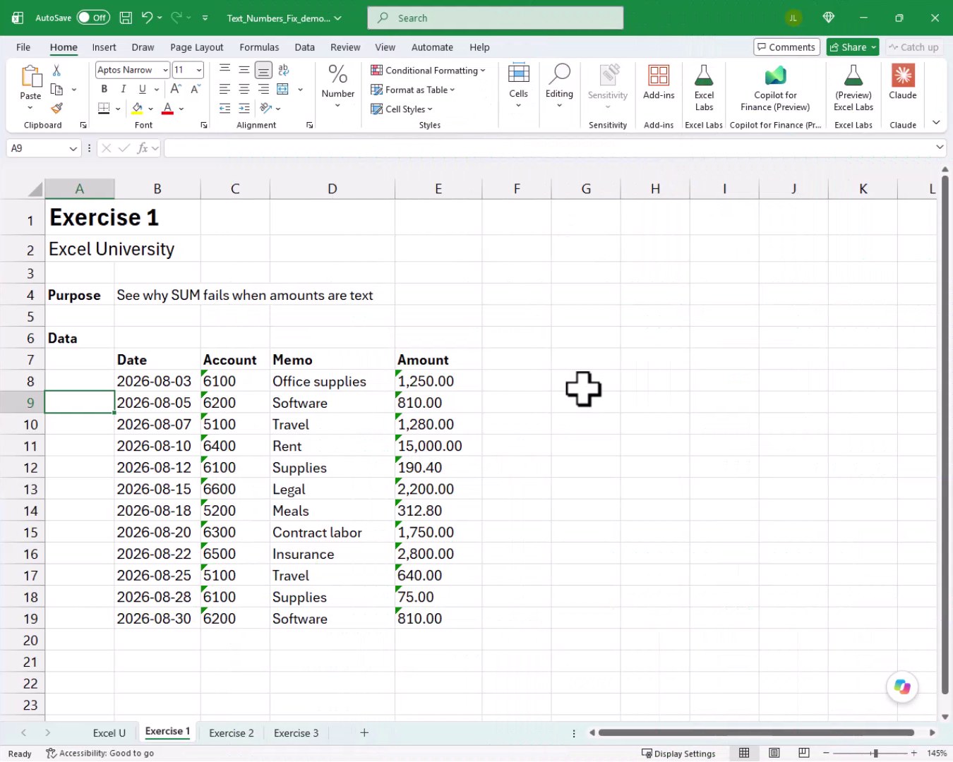Select the Format Painter brush
953x762 pixels.
pyautogui.click(x=56, y=108)
